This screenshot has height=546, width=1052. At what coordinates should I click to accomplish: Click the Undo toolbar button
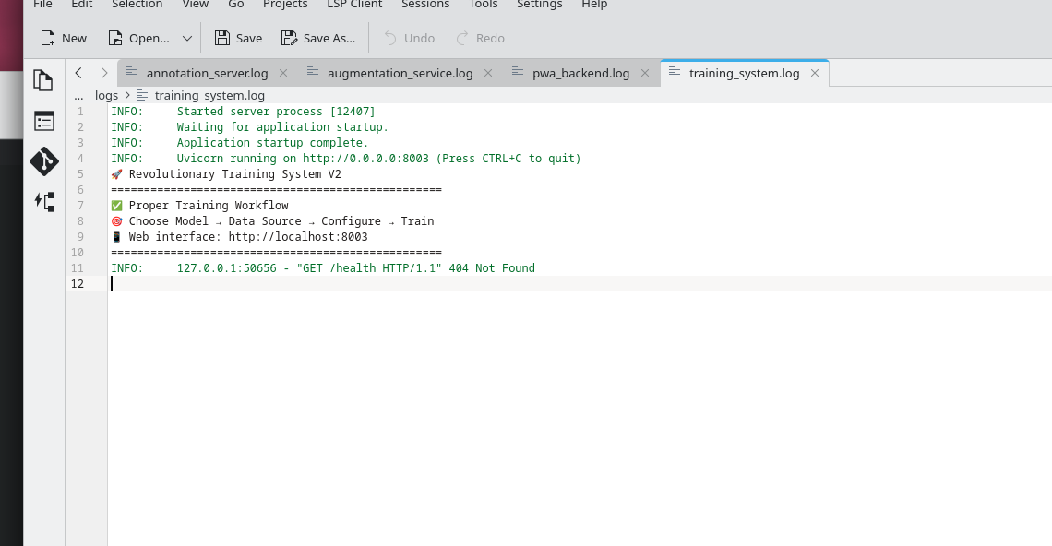point(409,38)
